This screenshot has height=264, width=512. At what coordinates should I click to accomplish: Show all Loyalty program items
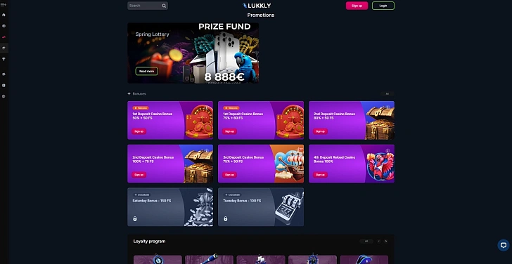point(366,242)
